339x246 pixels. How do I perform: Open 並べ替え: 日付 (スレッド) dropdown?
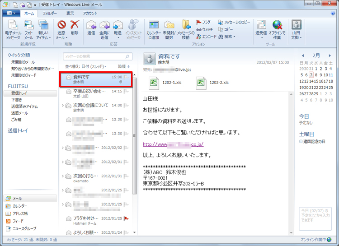point(85,66)
